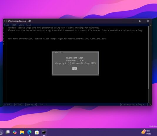Viewport: 157px width, 136px height.
Task: Click the vertical scrollbar of the editor
Action: tap(148, 58)
